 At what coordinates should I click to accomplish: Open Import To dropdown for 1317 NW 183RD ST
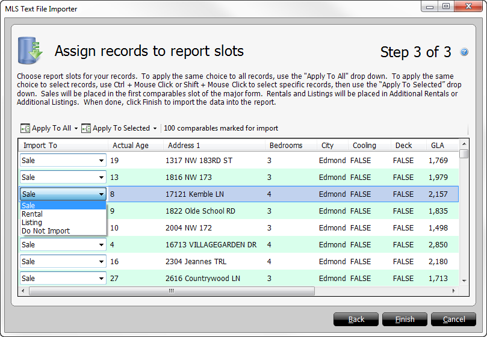101,161
